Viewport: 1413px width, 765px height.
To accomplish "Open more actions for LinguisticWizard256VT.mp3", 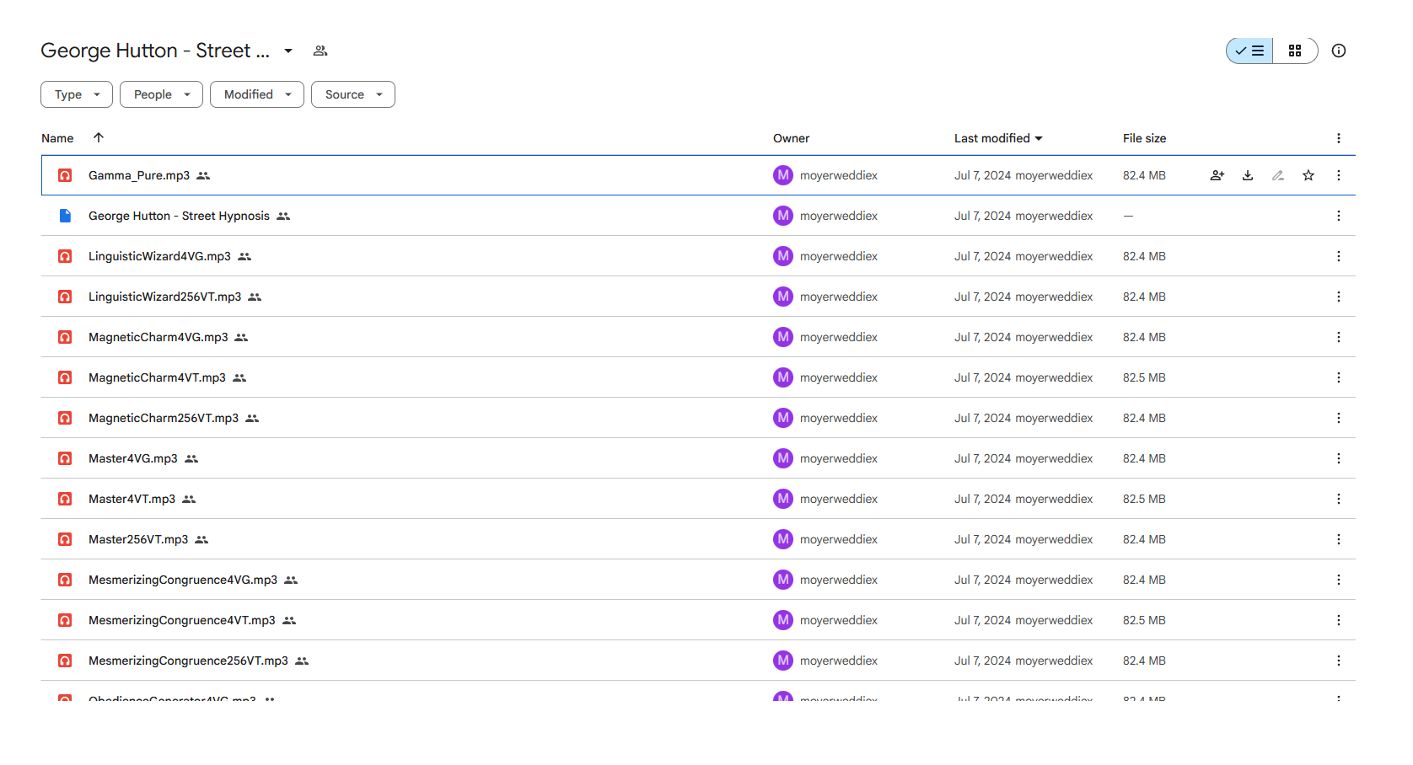I will click(1339, 297).
